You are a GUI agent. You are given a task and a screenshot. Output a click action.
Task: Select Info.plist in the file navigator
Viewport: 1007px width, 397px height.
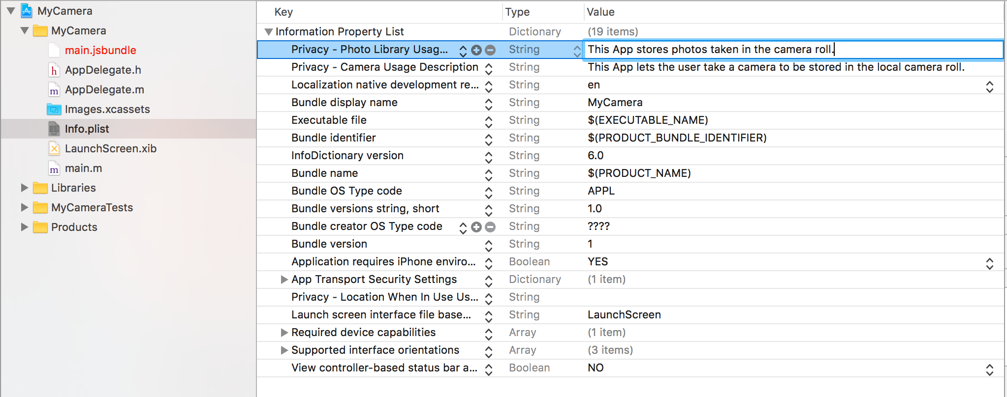87,129
